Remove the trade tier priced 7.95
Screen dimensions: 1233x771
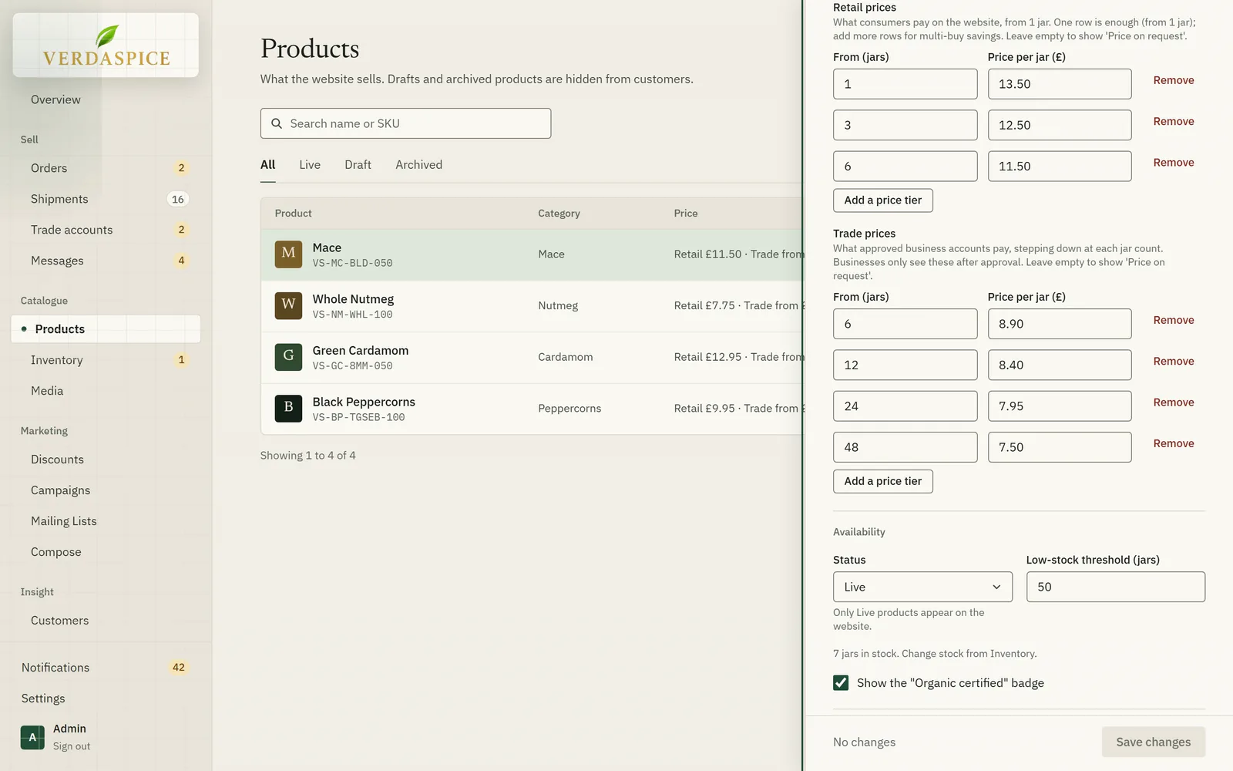pos(1174,402)
